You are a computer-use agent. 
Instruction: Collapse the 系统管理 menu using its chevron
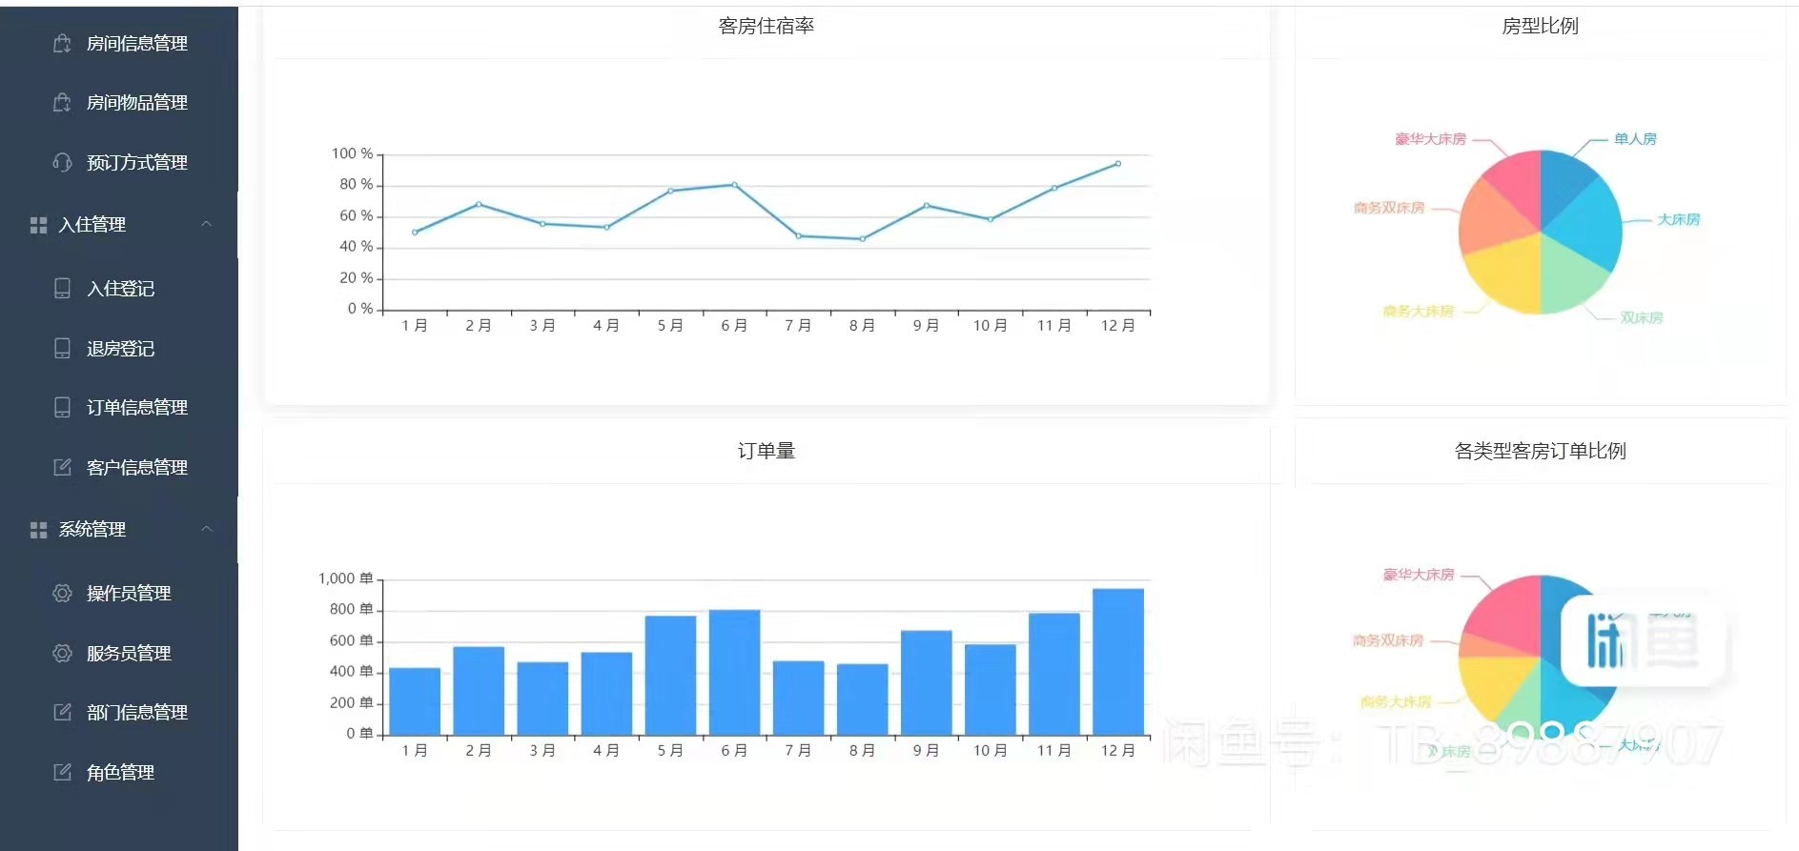206,529
